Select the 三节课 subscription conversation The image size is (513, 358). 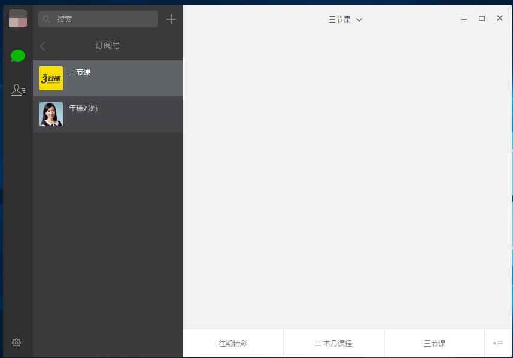(x=108, y=78)
